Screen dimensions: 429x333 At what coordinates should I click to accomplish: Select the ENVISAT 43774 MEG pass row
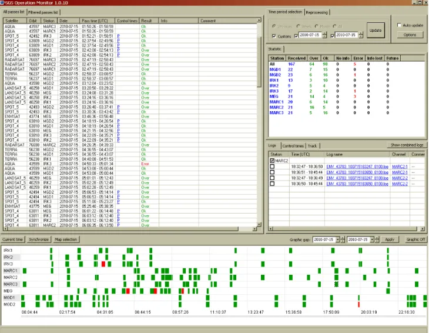click(130, 116)
